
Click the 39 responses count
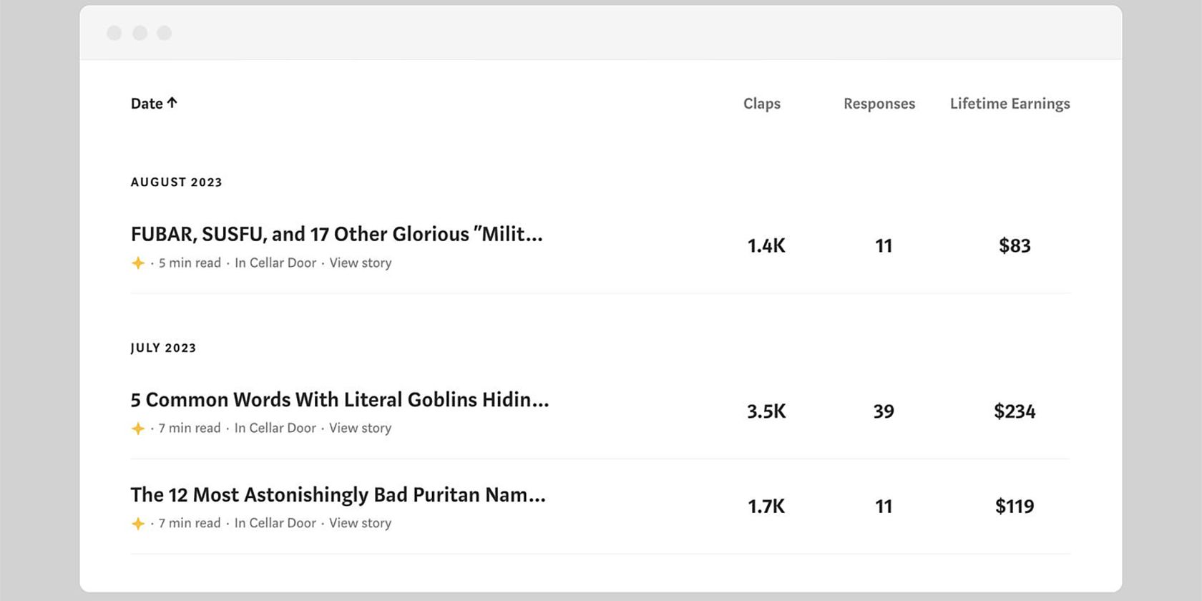coord(884,411)
